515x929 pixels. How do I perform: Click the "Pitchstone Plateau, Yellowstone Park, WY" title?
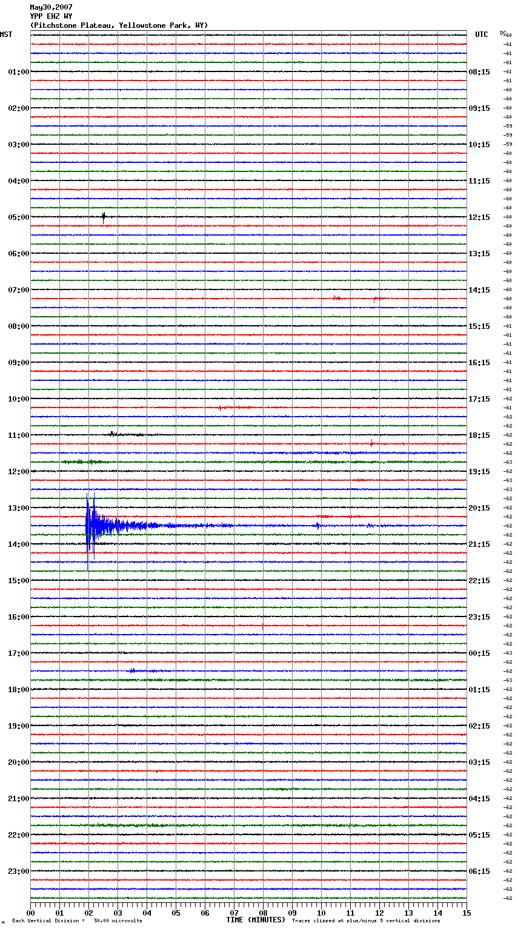[119, 25]
